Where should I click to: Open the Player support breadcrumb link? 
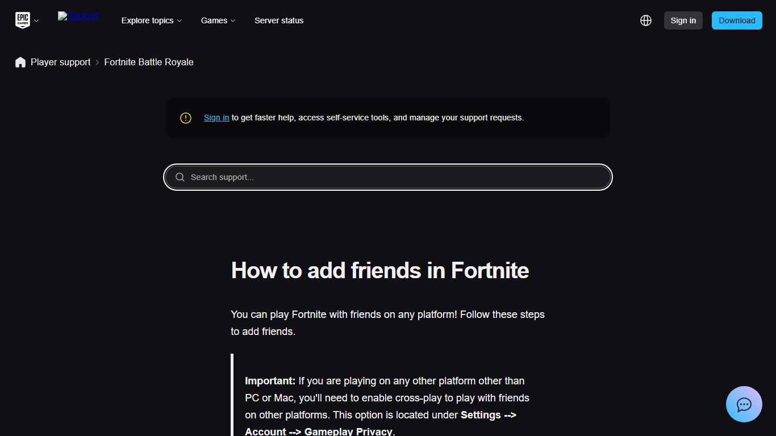pos(60,62)
